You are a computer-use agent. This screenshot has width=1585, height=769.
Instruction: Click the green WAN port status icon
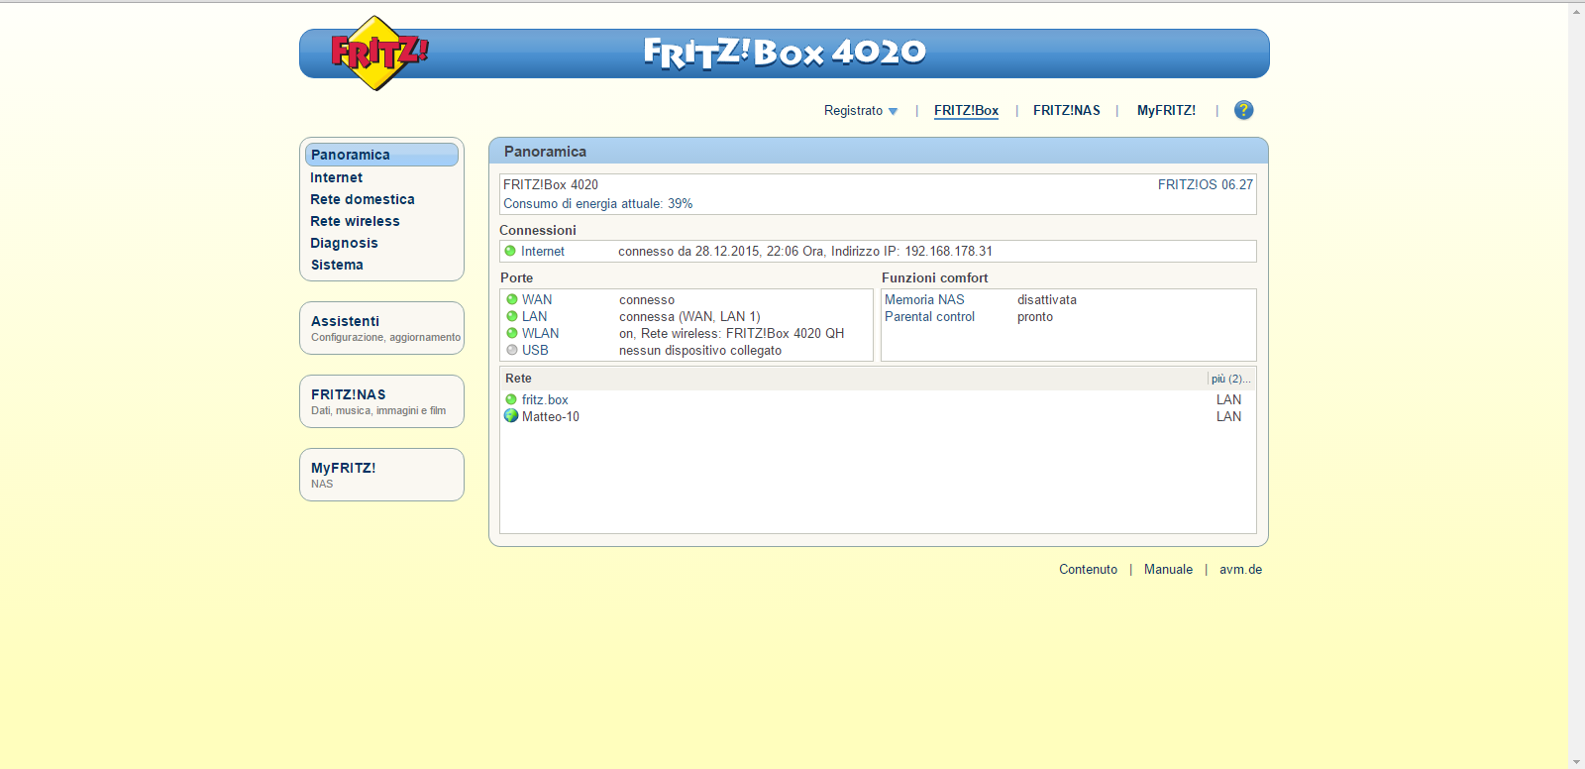[512, 299]
